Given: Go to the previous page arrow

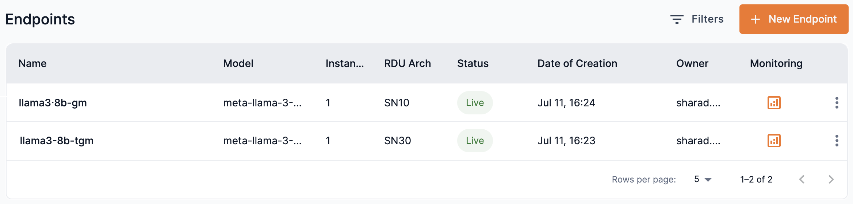Looking at the screenshot, I should [802, 179].
